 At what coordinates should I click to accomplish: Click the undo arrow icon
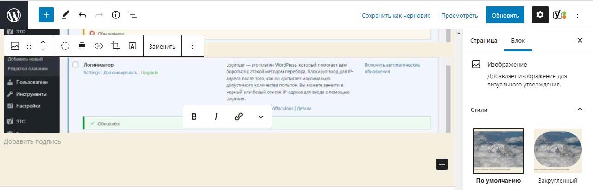[x=82, y=15]
